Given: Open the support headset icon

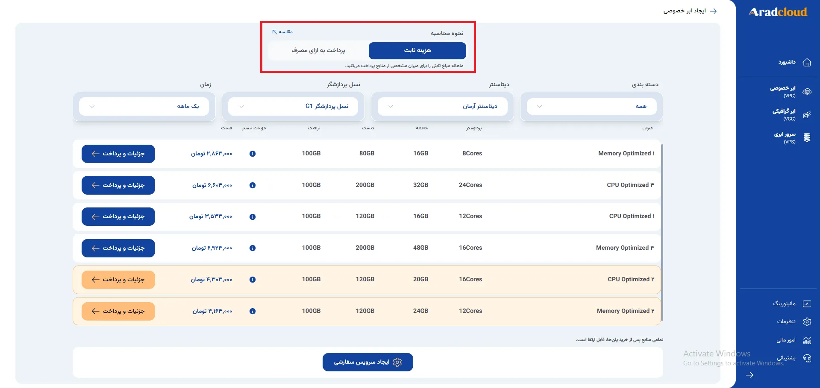Looking at the screenshot, I should [x=807, y=358].
